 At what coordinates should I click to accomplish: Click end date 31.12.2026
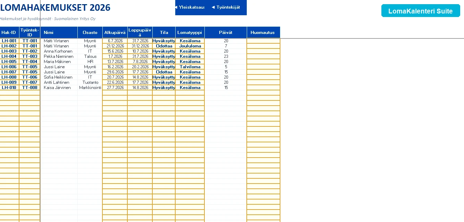140,46
